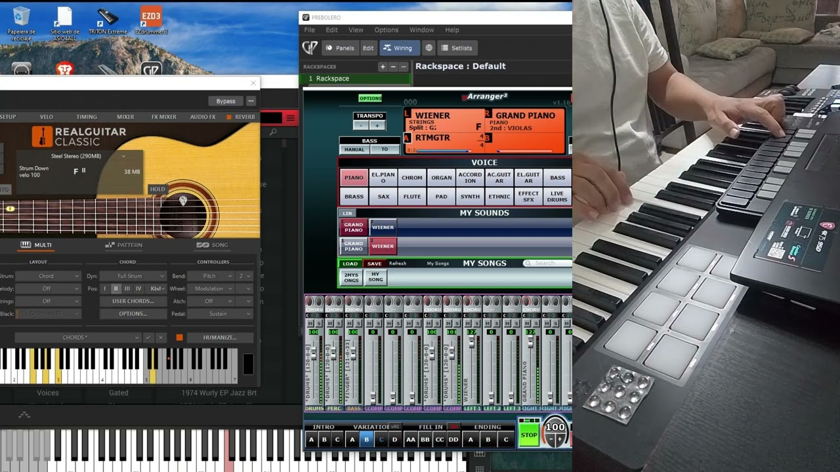Open the Pedal Sustain dropdown
Viewport: 840px width, 472px height.
220,314
